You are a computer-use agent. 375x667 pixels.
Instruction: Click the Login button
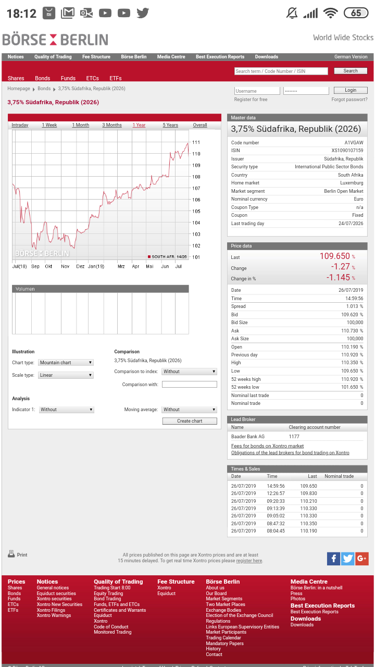(x=351, y=90)
